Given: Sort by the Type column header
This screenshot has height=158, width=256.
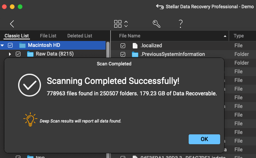Looking at the screenshot, I should 239,36.
